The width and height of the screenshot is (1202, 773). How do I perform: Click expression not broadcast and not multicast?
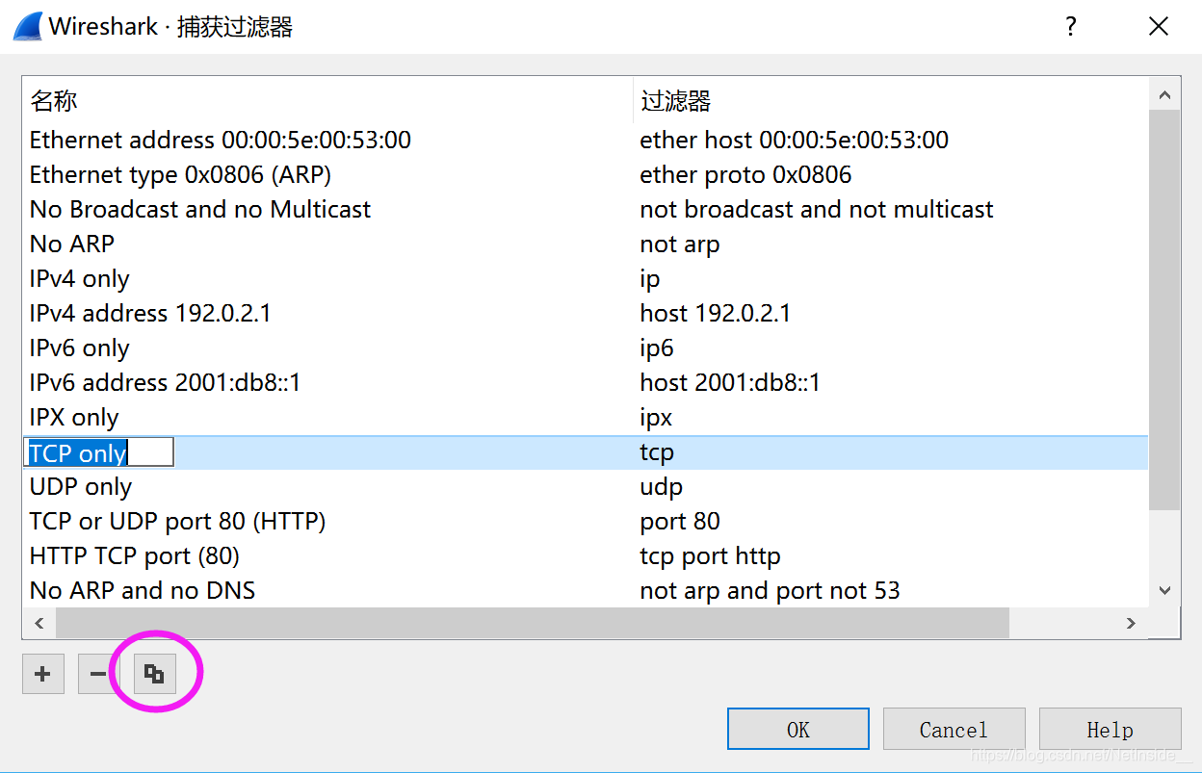817,210
